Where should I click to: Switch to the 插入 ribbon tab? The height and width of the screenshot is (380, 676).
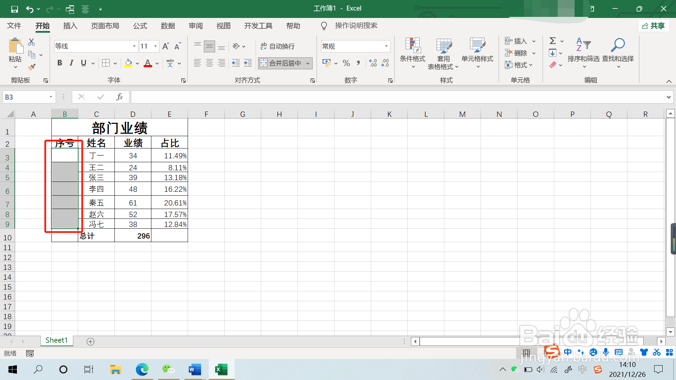pos(70,26)
